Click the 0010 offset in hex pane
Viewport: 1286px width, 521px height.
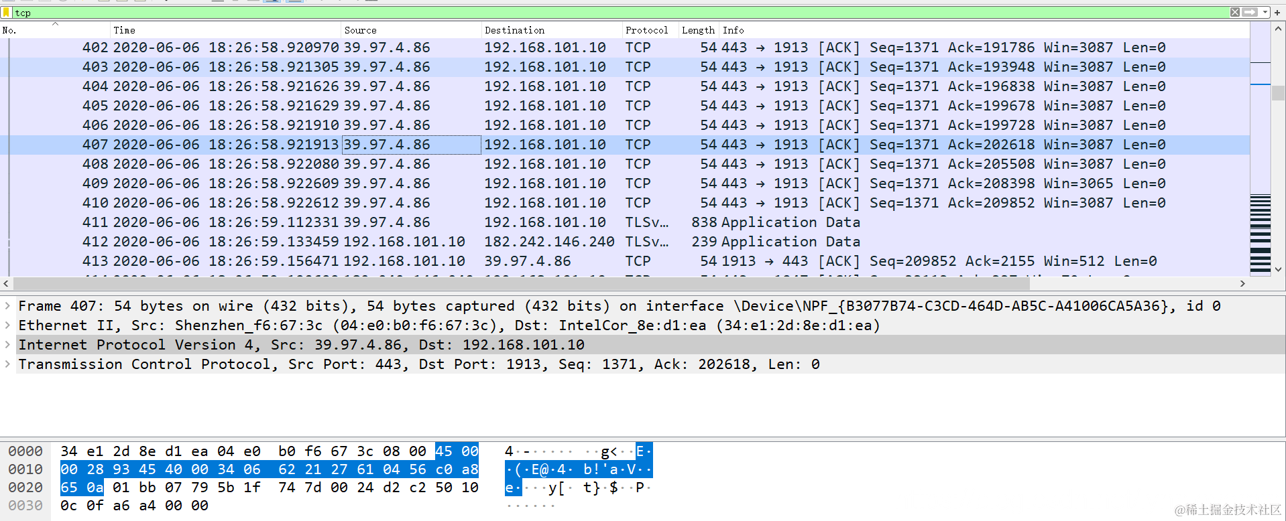tap(25, 469)
